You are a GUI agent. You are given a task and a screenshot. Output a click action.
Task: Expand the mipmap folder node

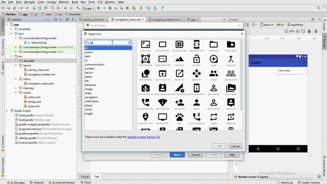(16, 88)
